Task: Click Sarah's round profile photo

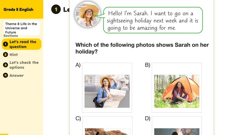Action: [x=88, y=15]
